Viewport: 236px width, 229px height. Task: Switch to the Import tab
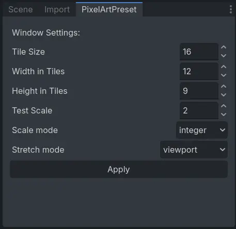57,9
